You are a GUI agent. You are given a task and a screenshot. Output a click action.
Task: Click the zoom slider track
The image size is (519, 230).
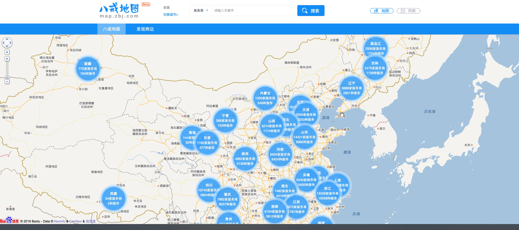(7, 69)
